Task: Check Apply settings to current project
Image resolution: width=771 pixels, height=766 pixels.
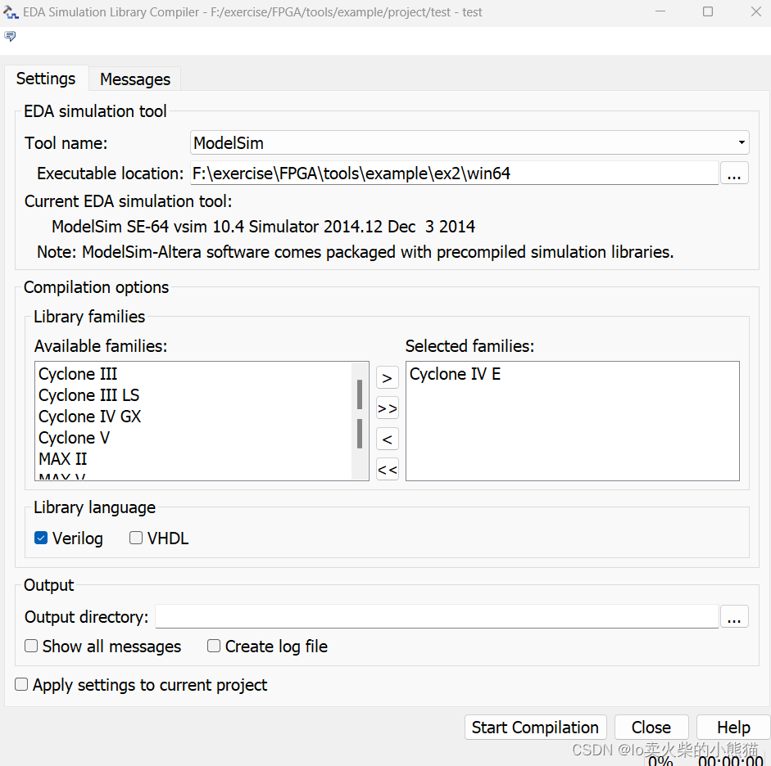Action: pos(21,685)
